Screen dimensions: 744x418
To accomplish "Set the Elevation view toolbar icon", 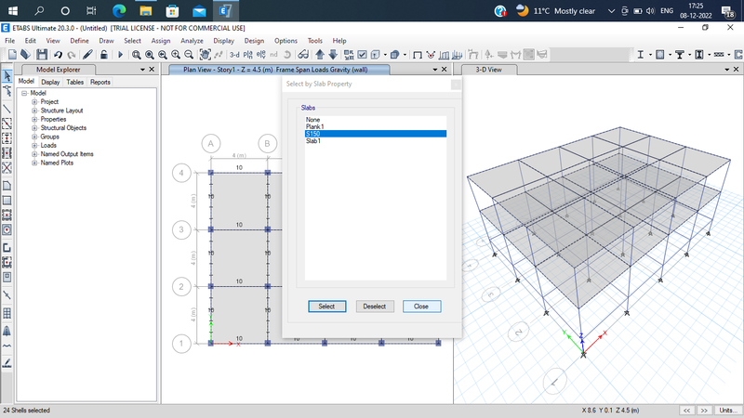I will pyautogui.click(x=260, y=55).
